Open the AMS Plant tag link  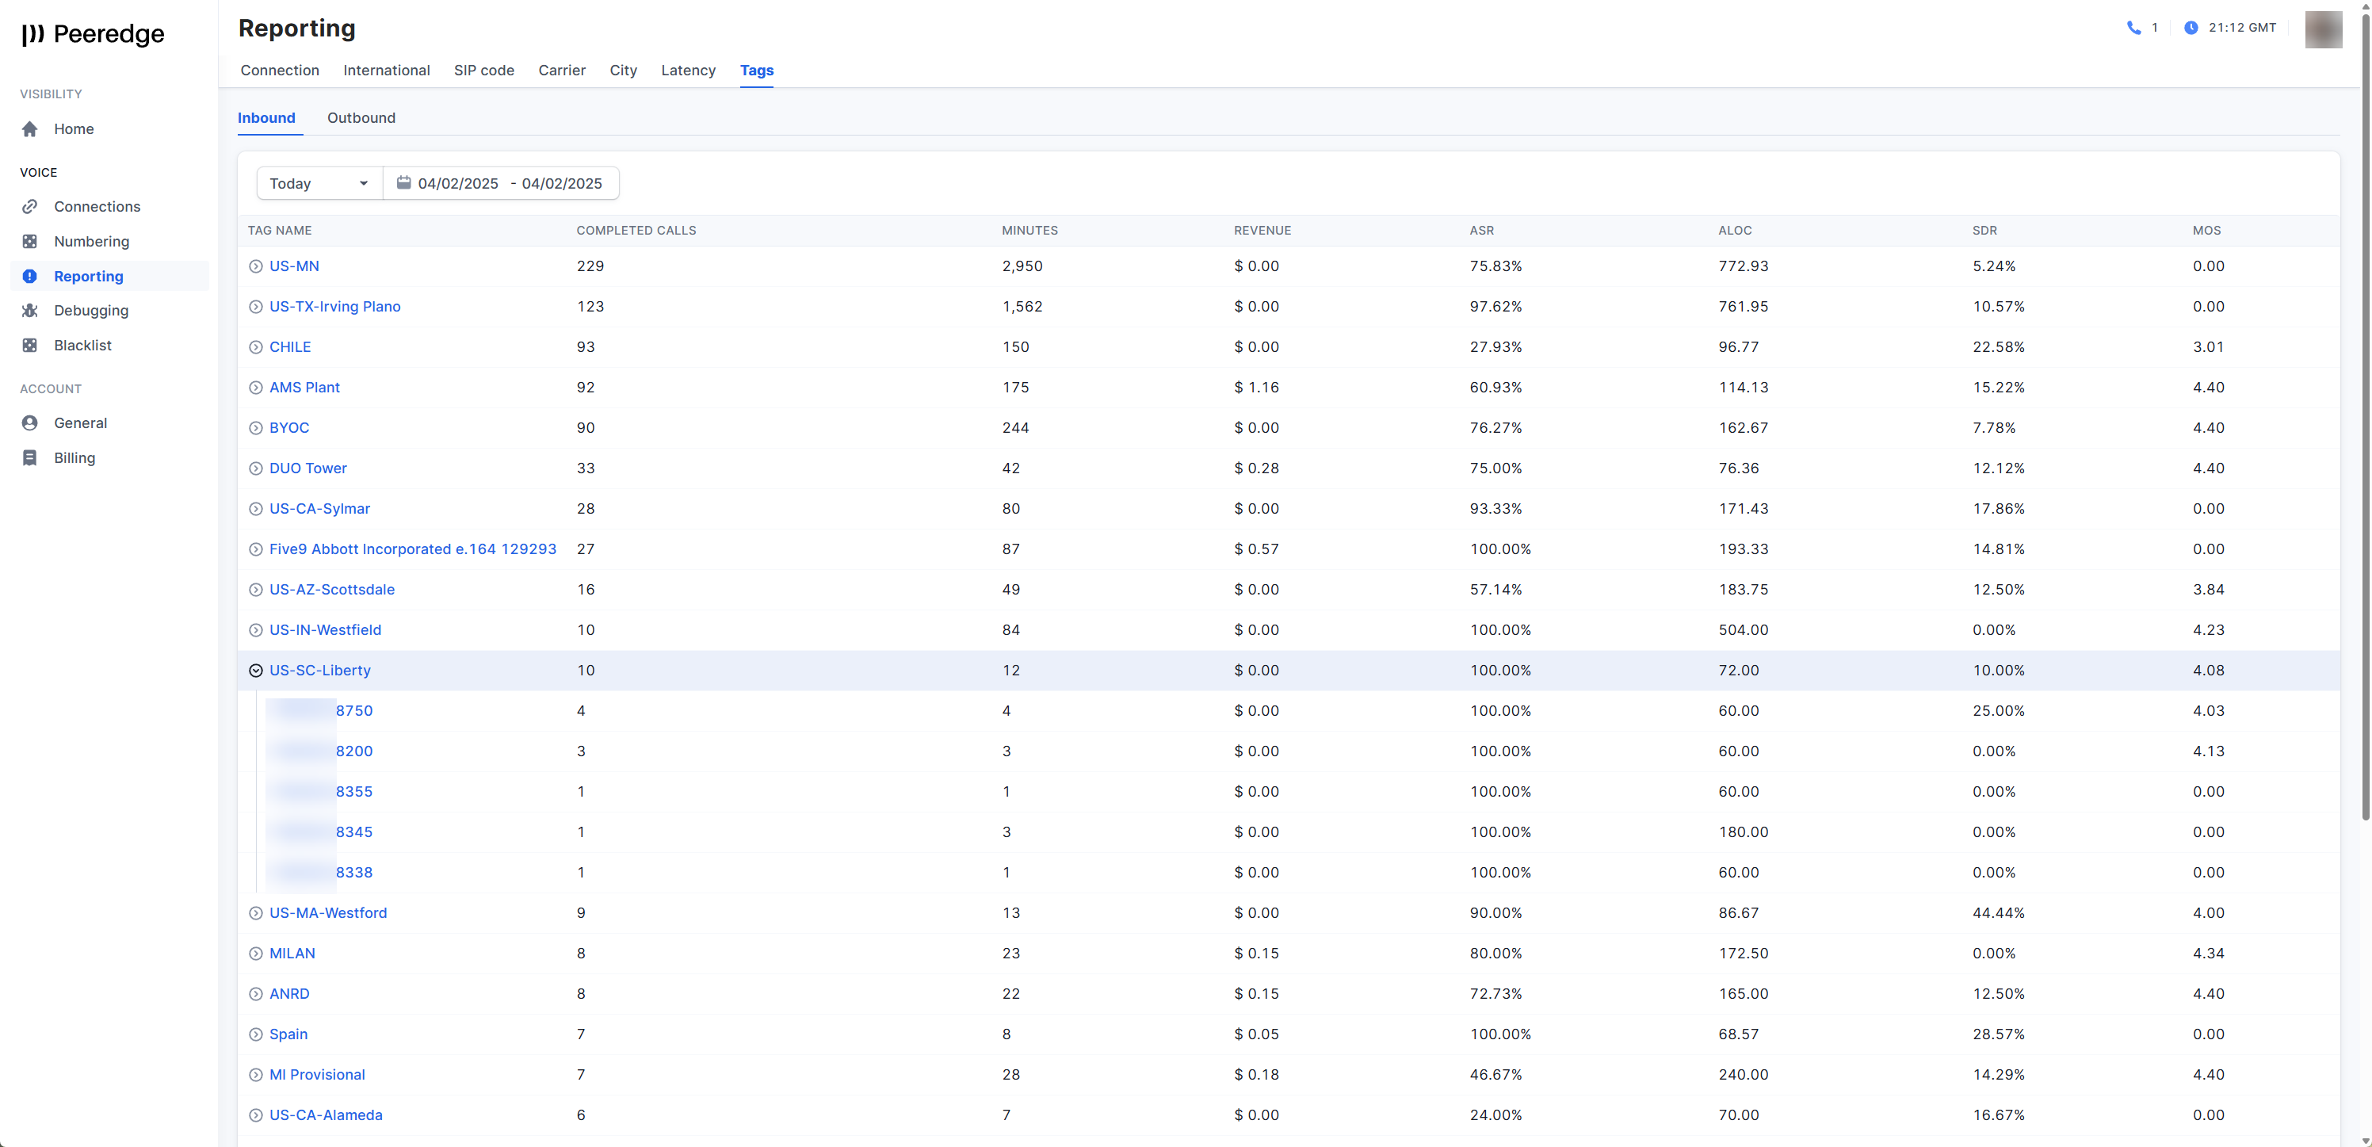pyautogui.click(x=304, y=388)
